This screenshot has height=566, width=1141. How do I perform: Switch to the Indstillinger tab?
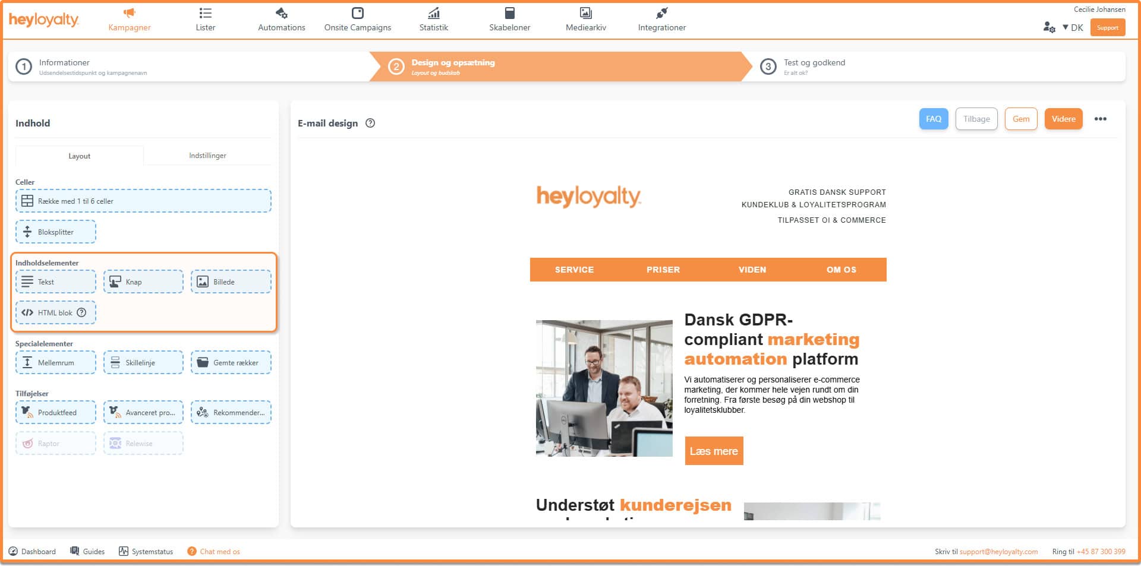coord(207,156)
